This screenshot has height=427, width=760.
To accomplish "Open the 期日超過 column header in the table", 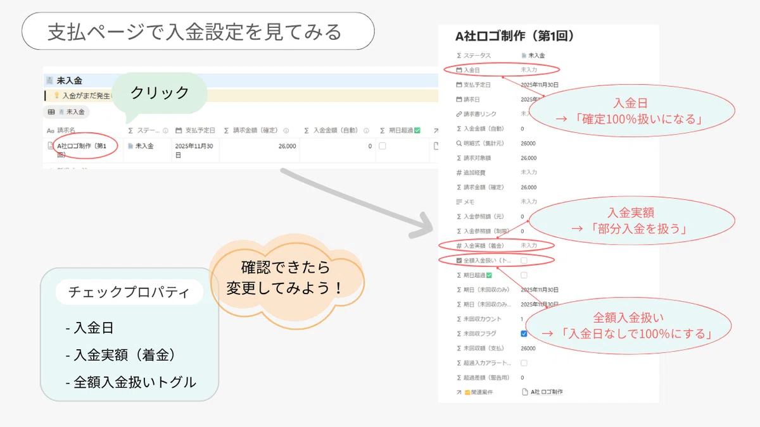I will [400, 130].
